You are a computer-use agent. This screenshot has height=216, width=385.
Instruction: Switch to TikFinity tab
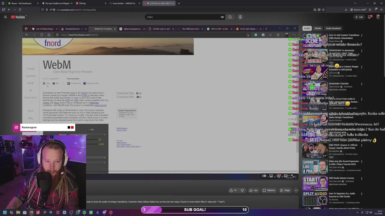click(x=90, y=3)
